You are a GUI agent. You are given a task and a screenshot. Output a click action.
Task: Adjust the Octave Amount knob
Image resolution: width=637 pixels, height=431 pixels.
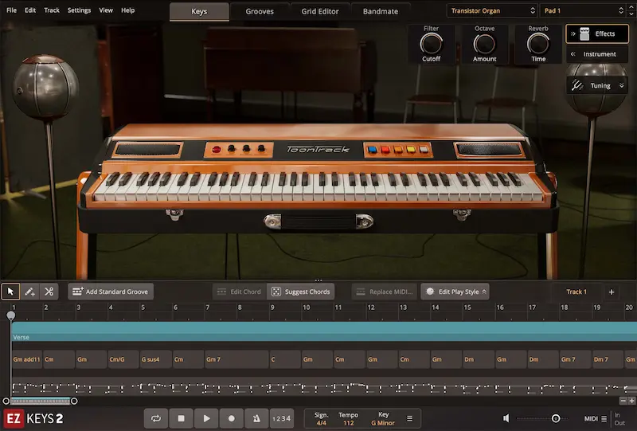click(484, 44)
